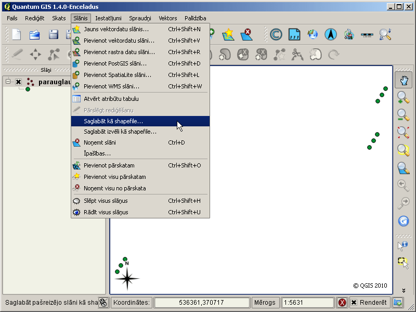Click the OGR converter plugin icon
Screen dimensions: 416x312
coord(349,35)
